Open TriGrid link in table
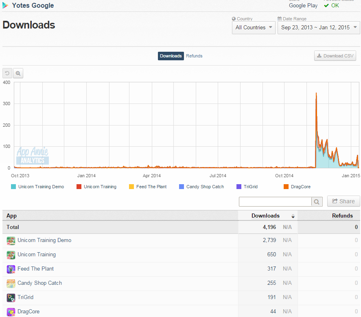Image resolution: width=361 pixels, height=317 pixels. click(26, 297)
